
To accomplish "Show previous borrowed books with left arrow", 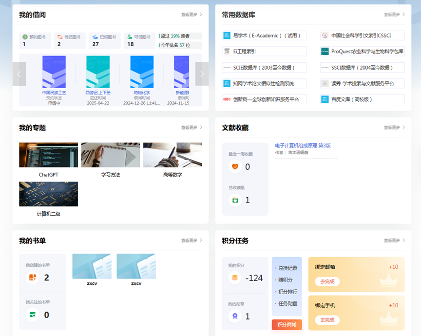I will [19, 74].
